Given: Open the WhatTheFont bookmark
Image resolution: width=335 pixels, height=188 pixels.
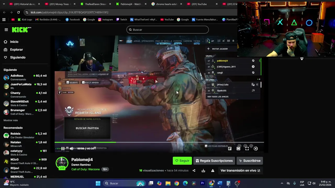Looking at the screenshot, I should 144,20.
